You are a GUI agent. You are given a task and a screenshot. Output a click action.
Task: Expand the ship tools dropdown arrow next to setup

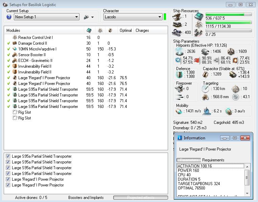point(92,17)
